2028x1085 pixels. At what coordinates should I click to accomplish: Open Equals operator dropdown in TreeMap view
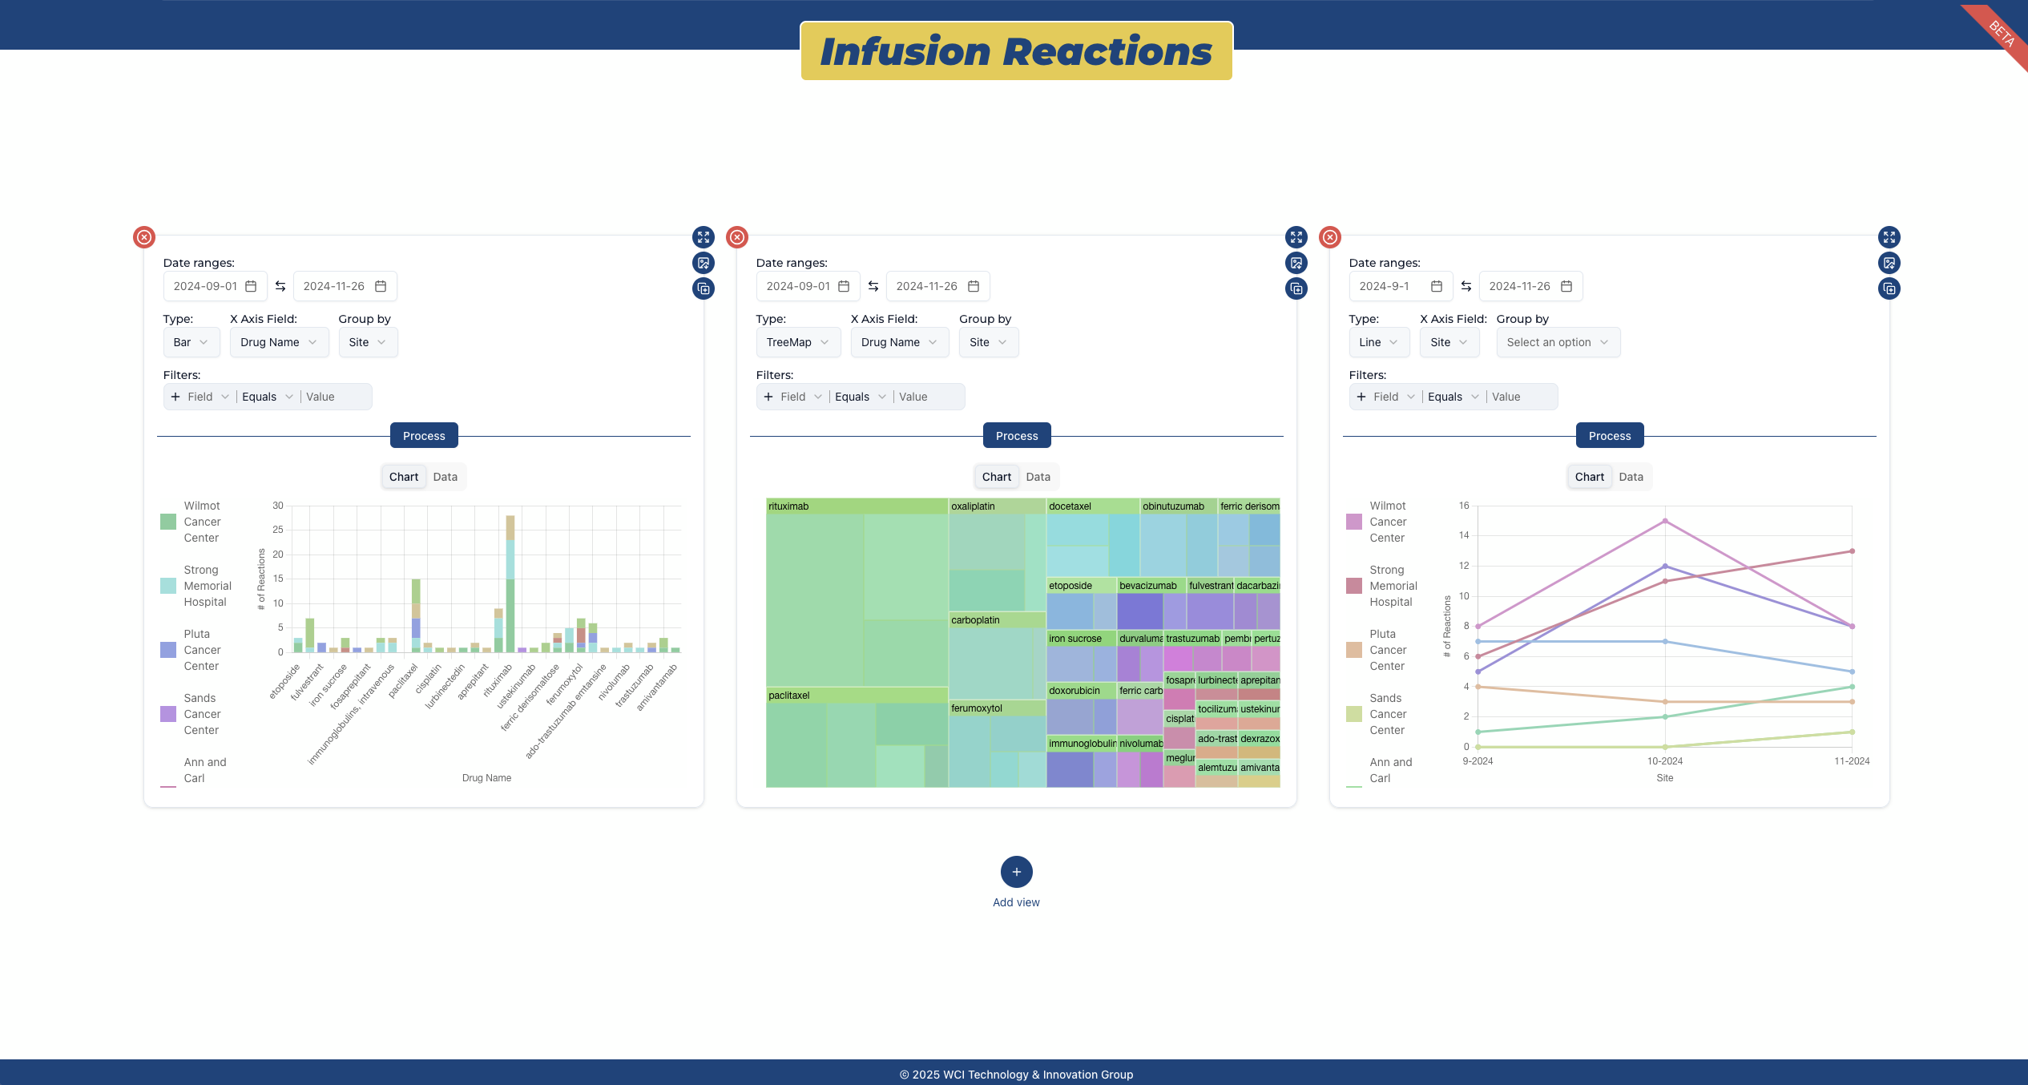point(861,397)
